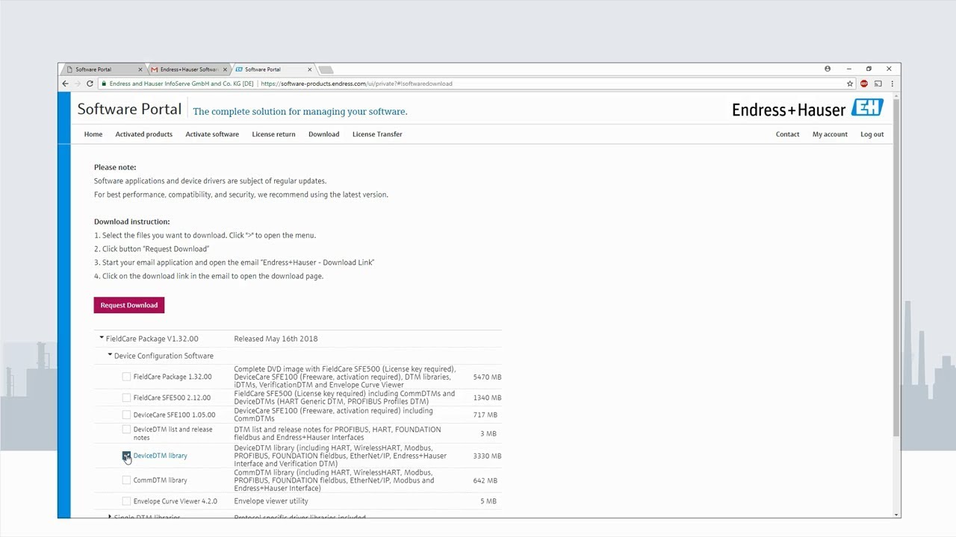Close the active Software Portal tab

[x=310, y=69]
